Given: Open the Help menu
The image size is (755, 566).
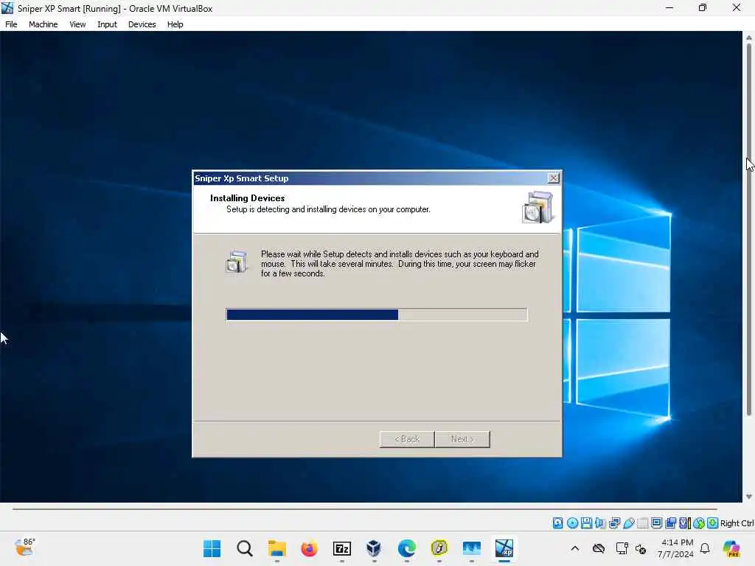Looking at the screenshot, I should tap(175, 24).
